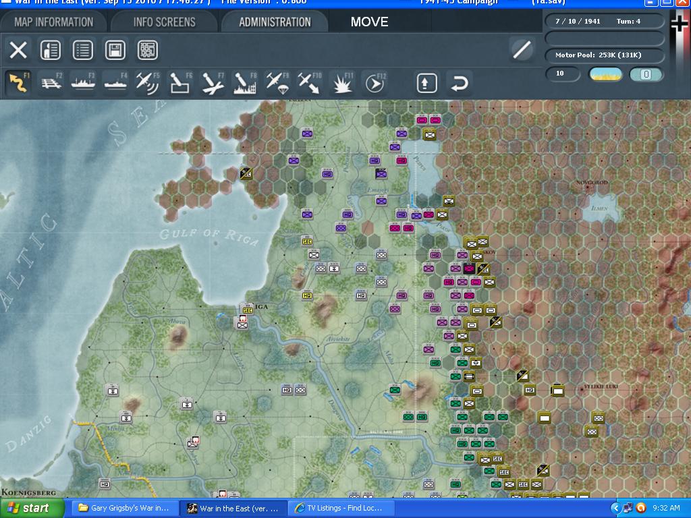Select F8 bomb city mode

[x=244, y=83]
